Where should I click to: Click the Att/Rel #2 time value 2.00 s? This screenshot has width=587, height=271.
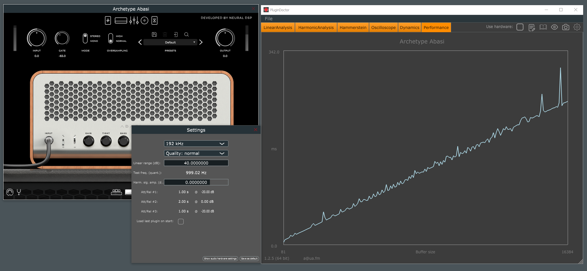(x=184, y=201)
